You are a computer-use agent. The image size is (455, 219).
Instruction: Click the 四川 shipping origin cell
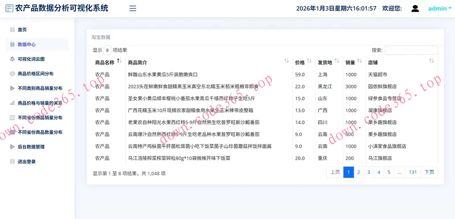pos(323,122)
